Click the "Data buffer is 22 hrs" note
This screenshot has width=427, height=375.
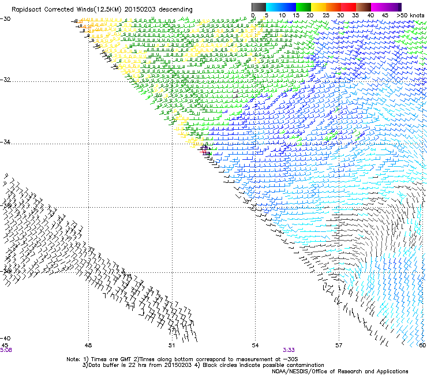pos(137,365)
